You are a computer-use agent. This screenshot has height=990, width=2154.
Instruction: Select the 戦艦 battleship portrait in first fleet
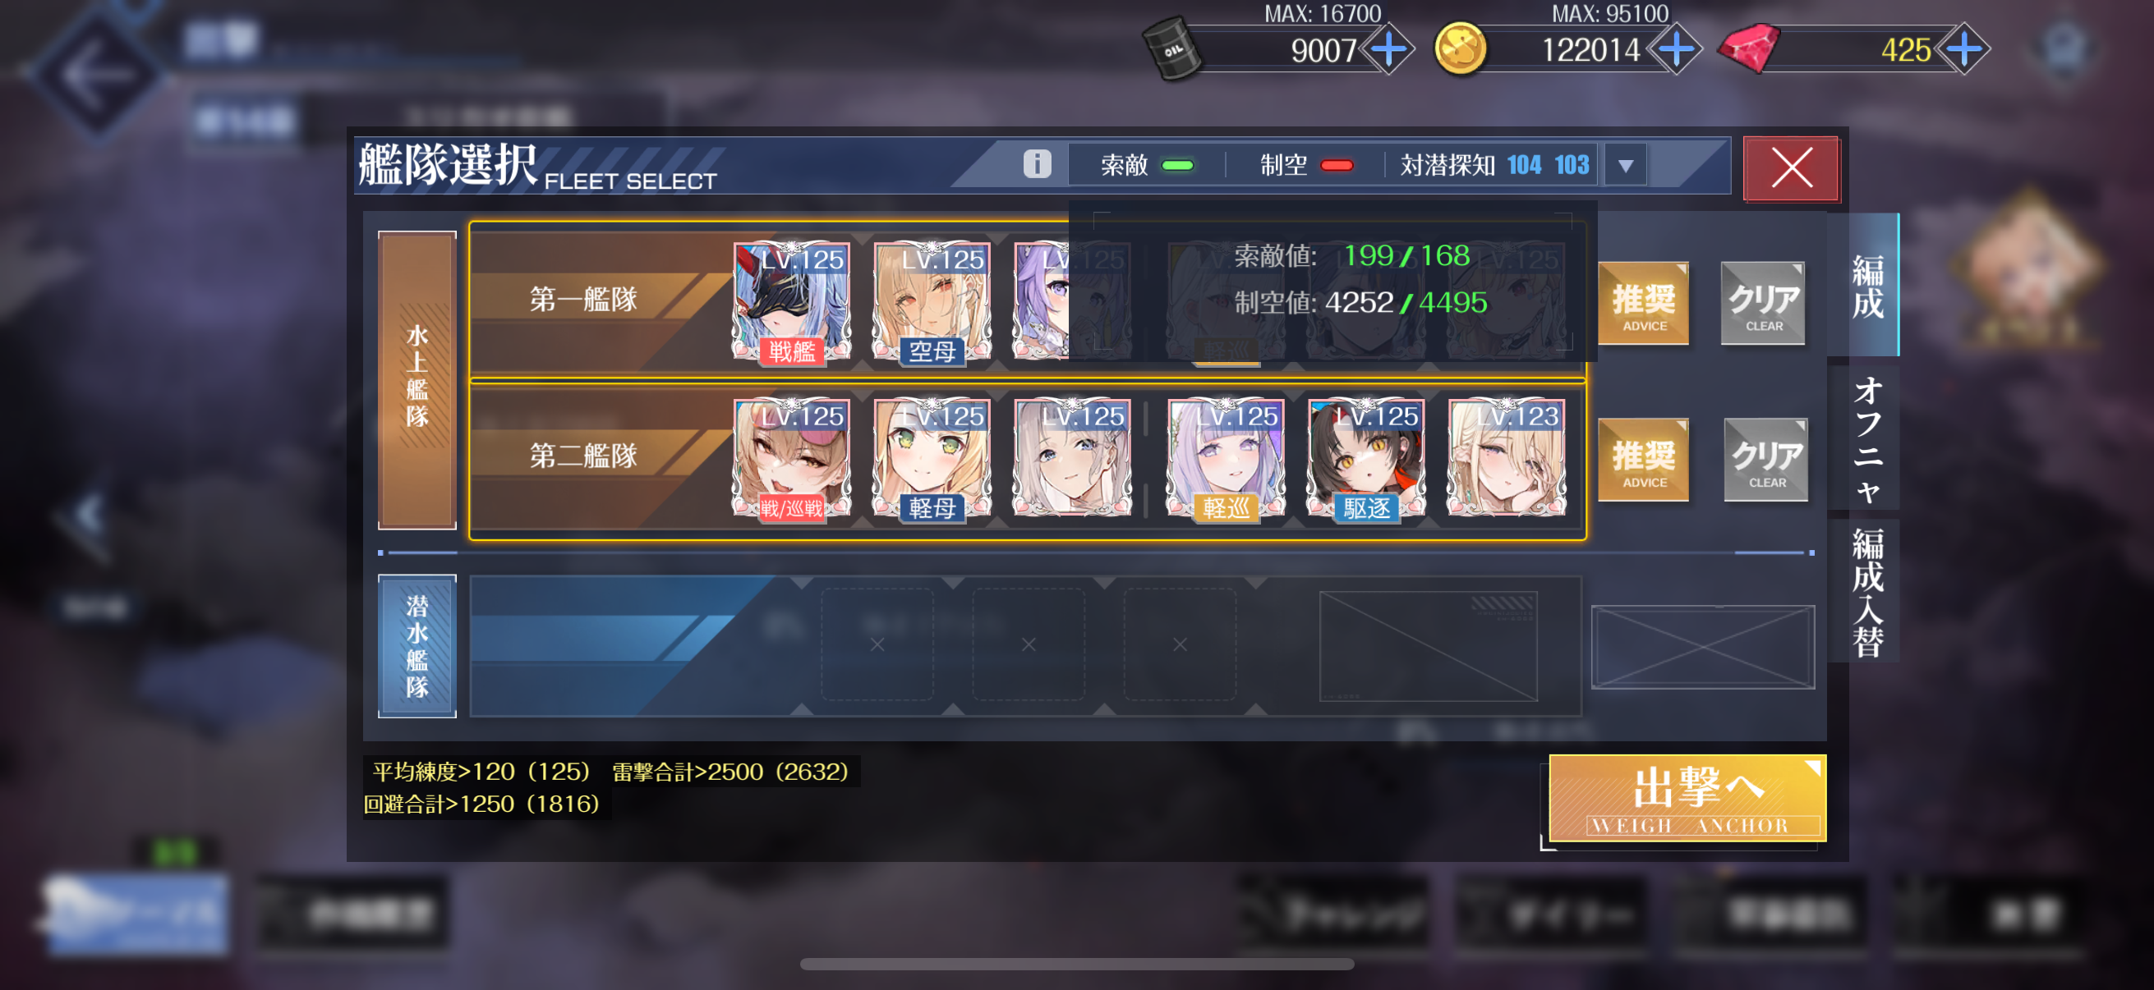point(791,302)
